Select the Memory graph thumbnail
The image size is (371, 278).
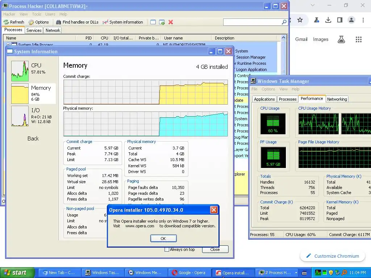[20, 94]
